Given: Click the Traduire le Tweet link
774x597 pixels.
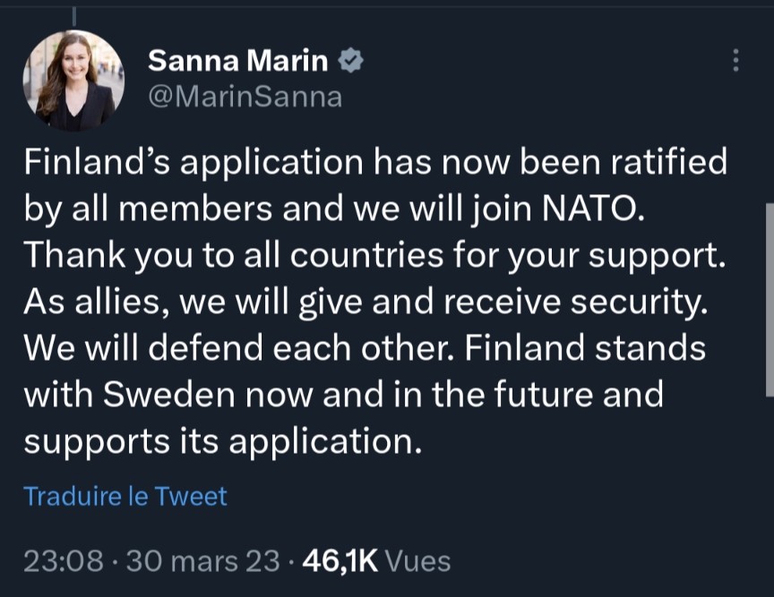Looking at the screenshot, I should pos(125,496).
